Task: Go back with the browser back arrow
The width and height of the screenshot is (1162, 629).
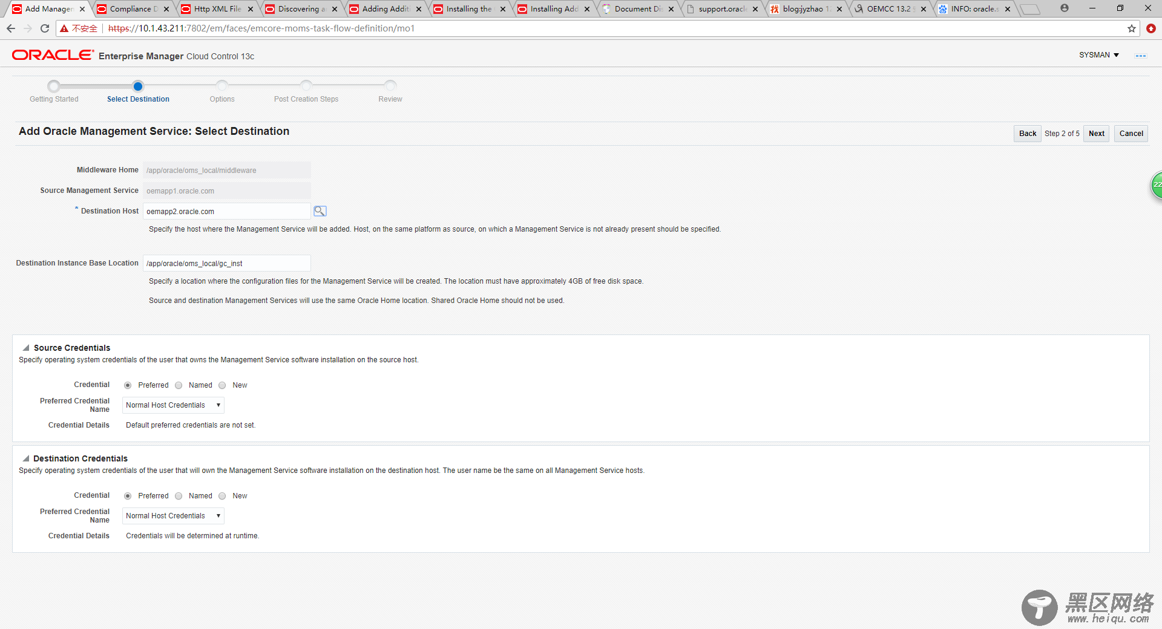Action: coord(11,28)
